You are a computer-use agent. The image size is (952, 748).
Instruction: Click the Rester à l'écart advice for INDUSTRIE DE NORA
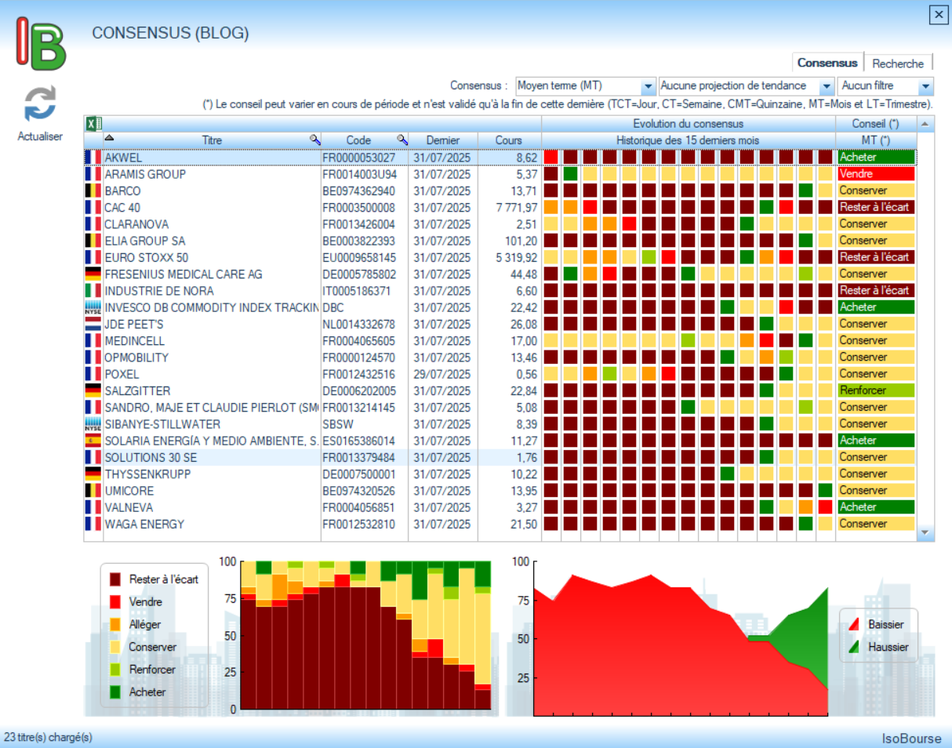tap(876, 291)
